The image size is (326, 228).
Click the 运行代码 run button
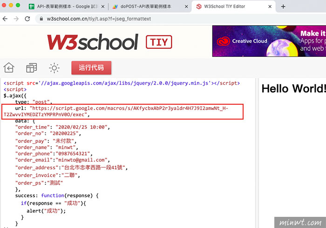point(91,67)
